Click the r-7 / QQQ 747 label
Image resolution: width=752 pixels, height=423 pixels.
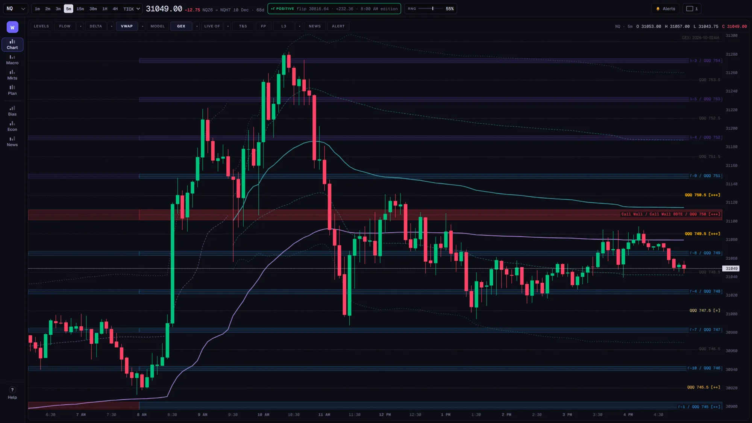click(705, 330)
